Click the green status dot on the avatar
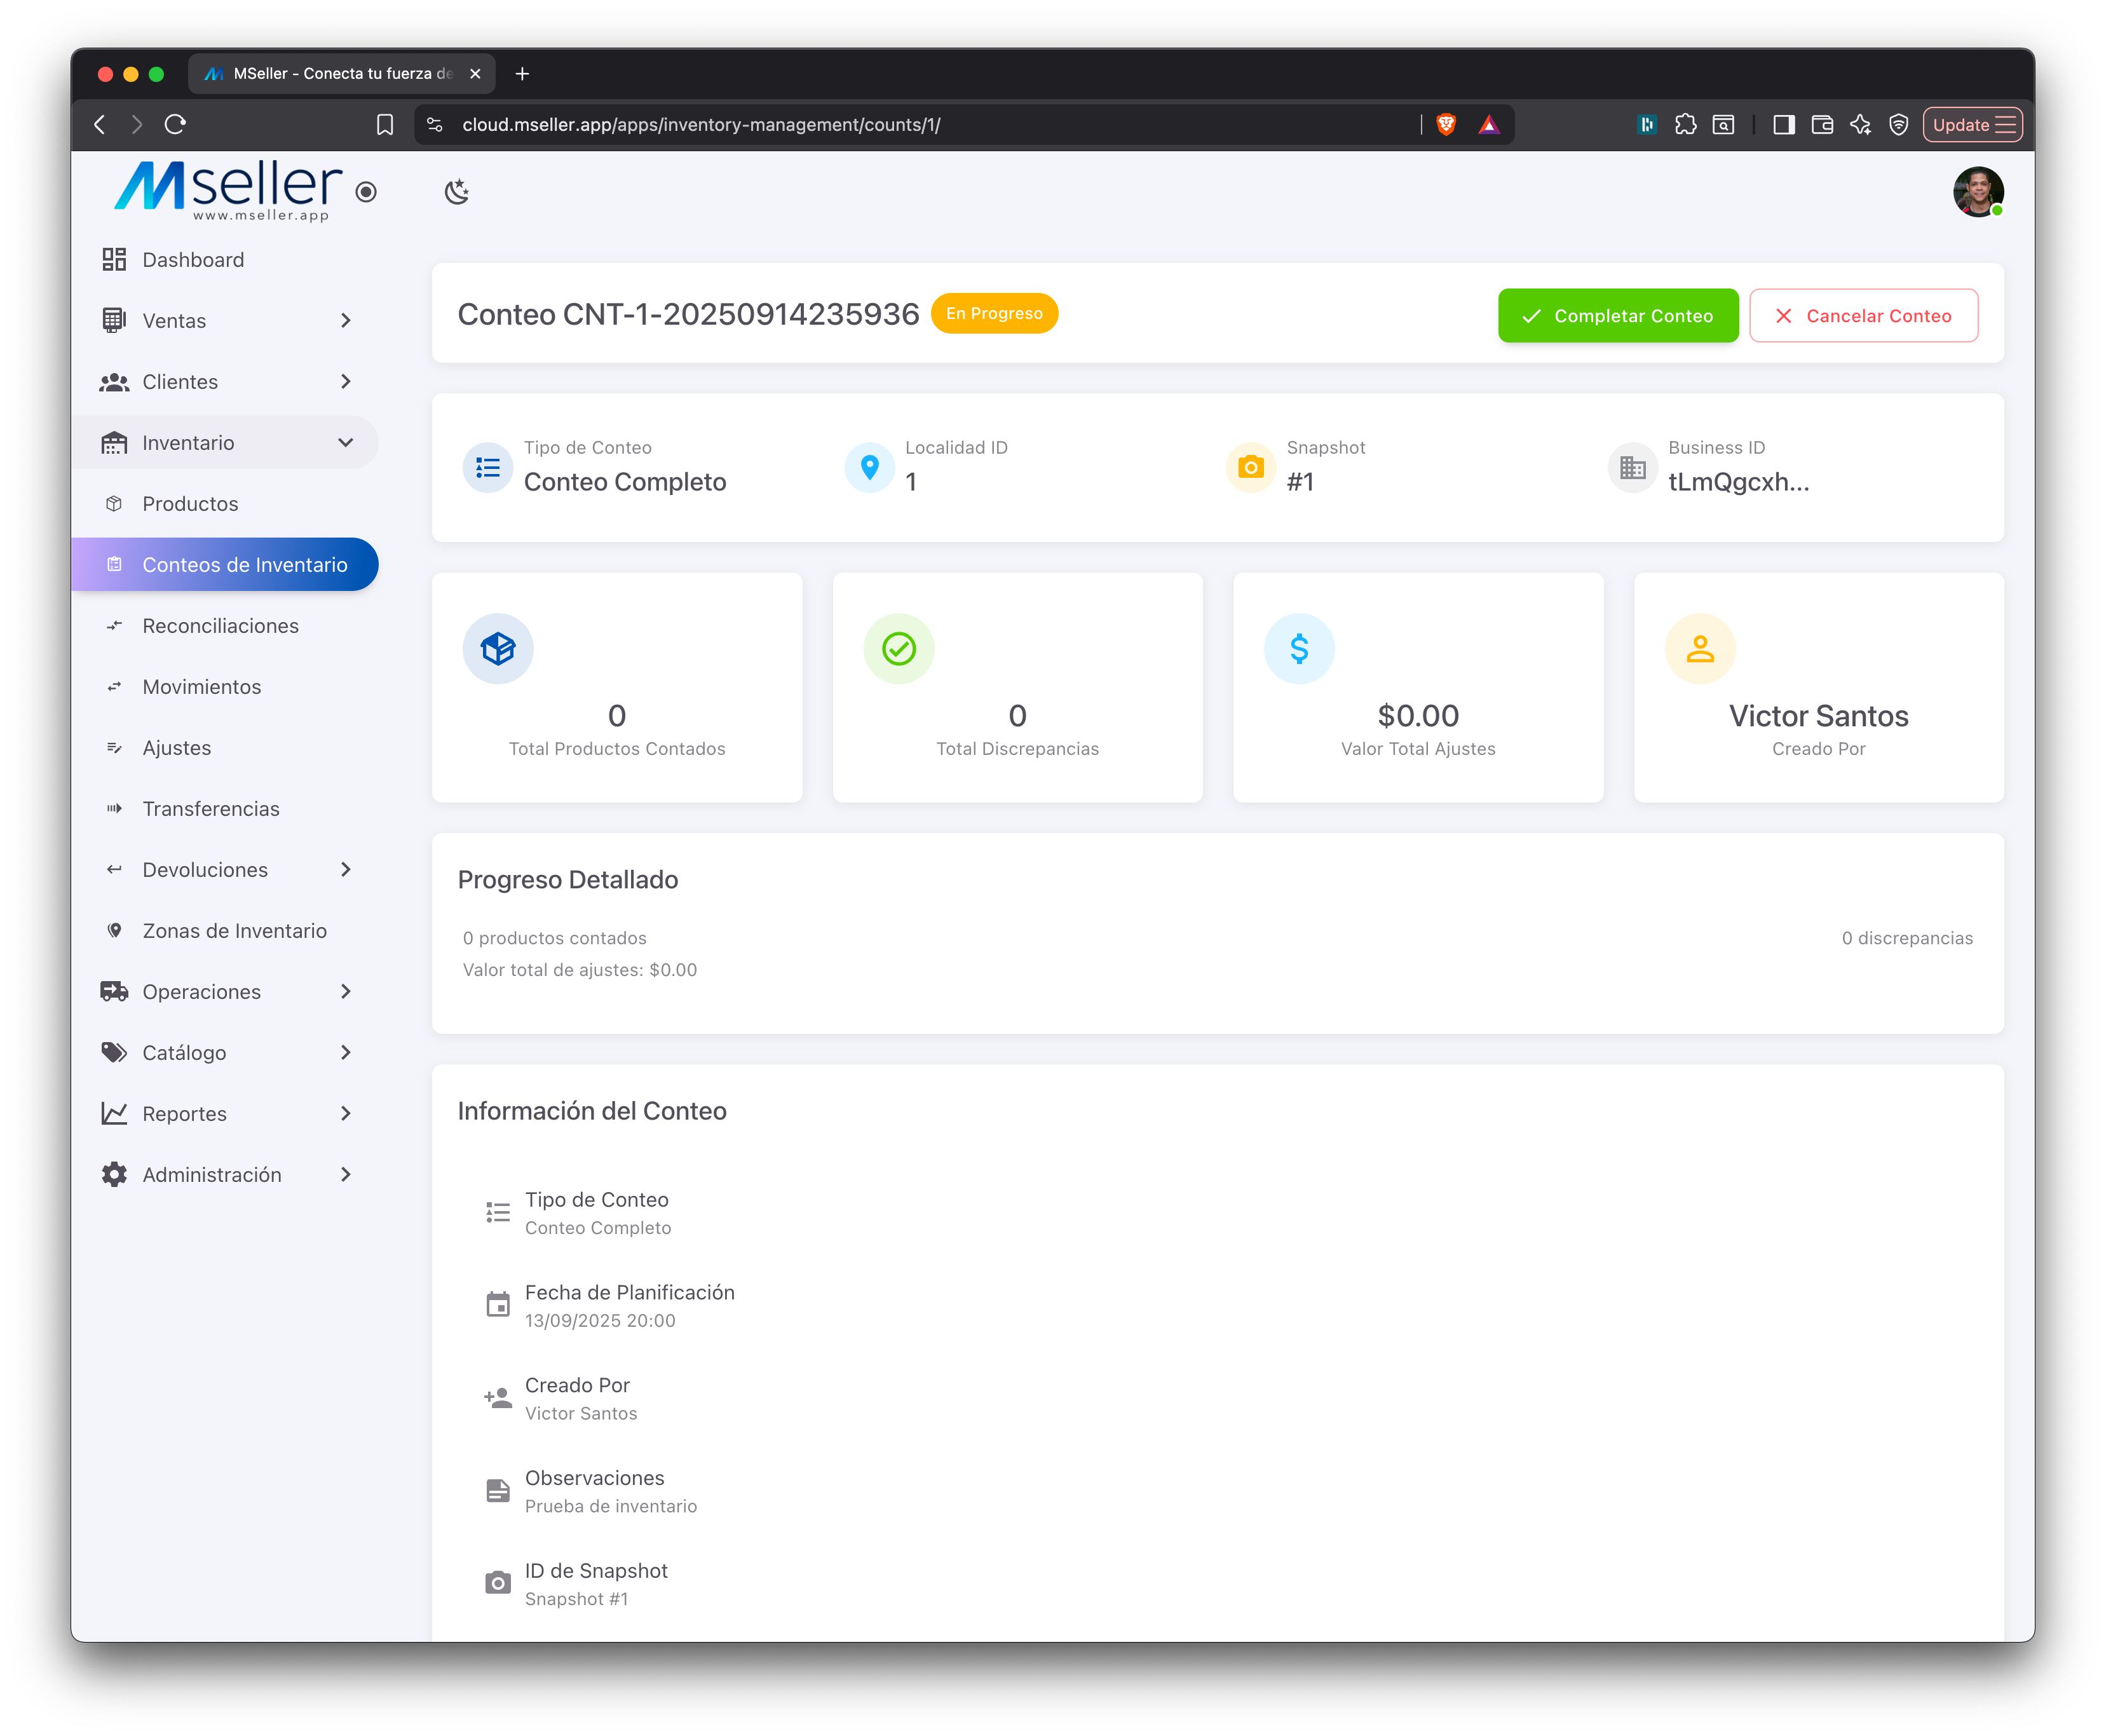 coord(1996,210)
